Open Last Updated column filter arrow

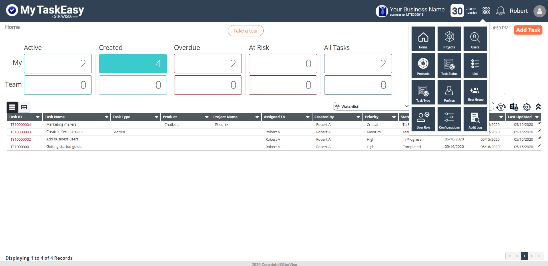point(537,117)
